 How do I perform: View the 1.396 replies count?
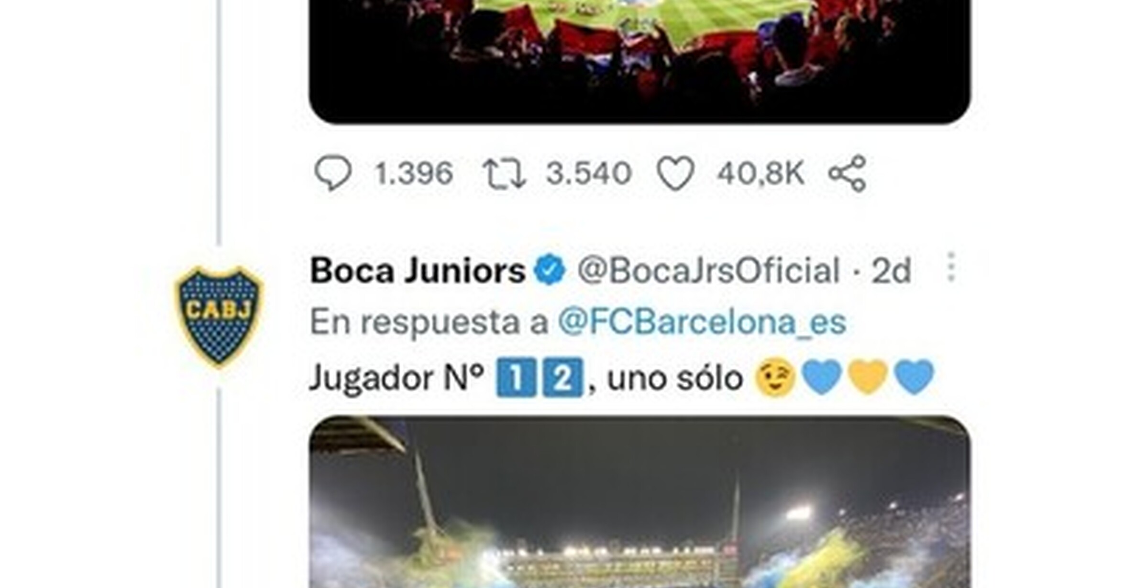click(413, 173)
